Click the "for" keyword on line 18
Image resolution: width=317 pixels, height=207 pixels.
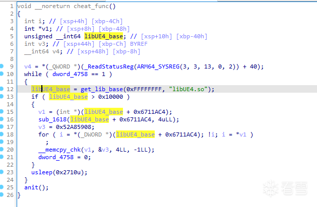click(44, 134)
